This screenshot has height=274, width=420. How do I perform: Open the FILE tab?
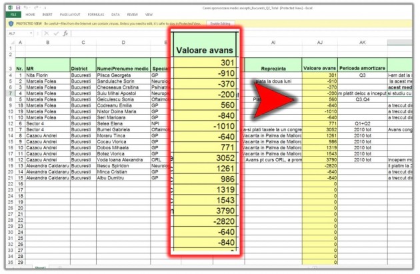tap(12, 13)
